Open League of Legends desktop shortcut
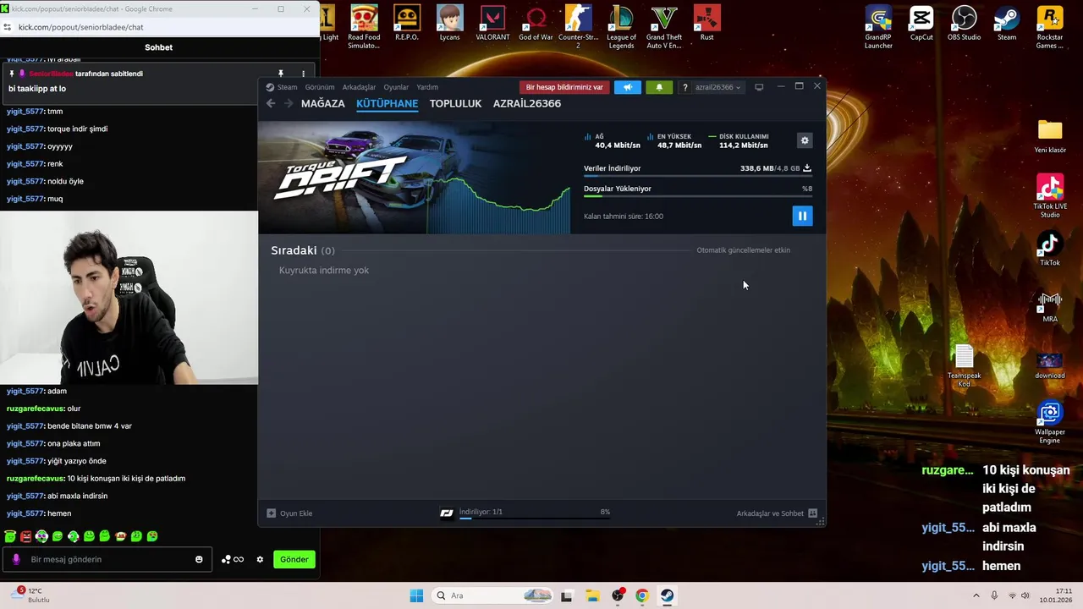 click(621, 25)
